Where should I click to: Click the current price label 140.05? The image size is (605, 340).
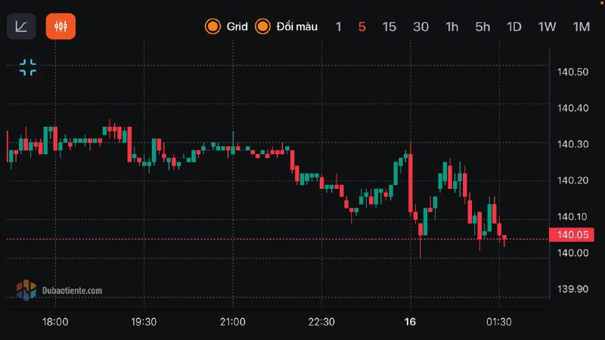tap(572, 235)
